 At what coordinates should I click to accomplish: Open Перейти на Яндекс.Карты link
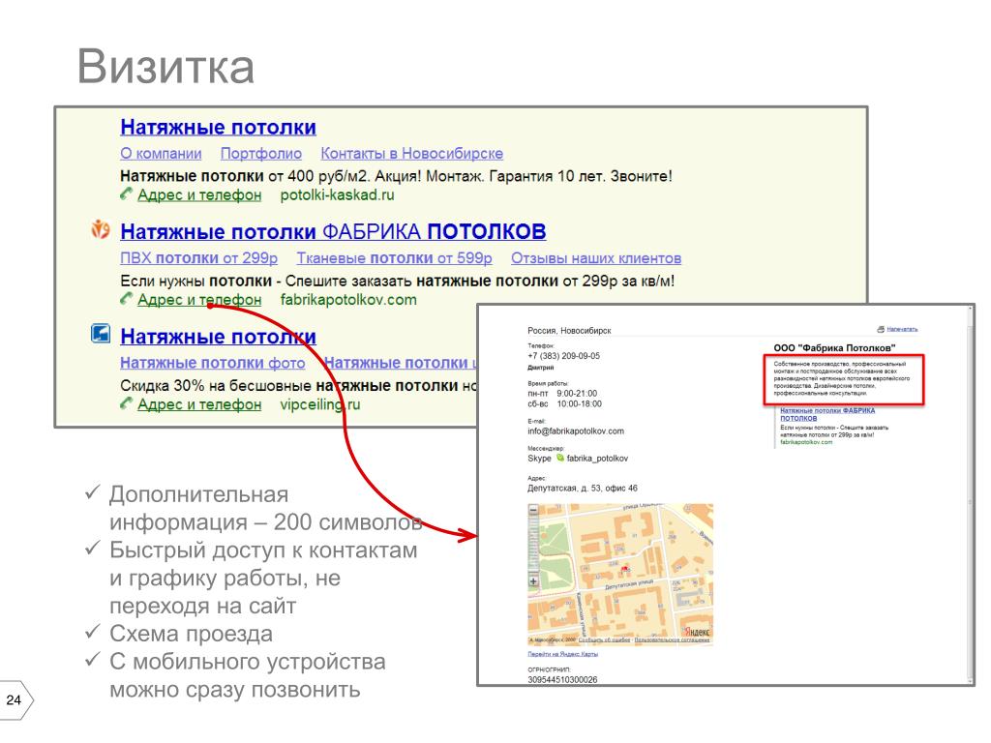click(562, 654)
